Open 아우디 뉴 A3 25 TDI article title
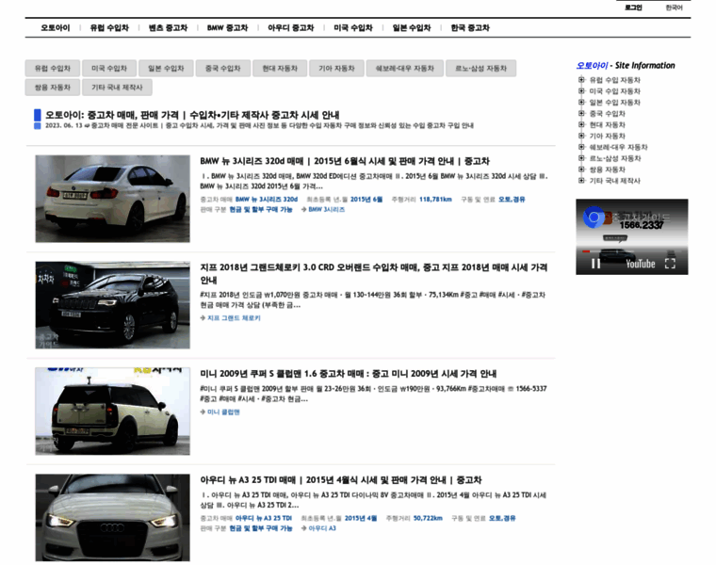This screenshot has height=565, width=716. click(x=341, y=480)
